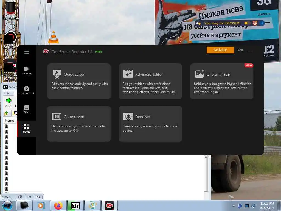Open the Recycle Bin desktop icon
Viewport: 281px width, 211px height.
coord(11,10)
